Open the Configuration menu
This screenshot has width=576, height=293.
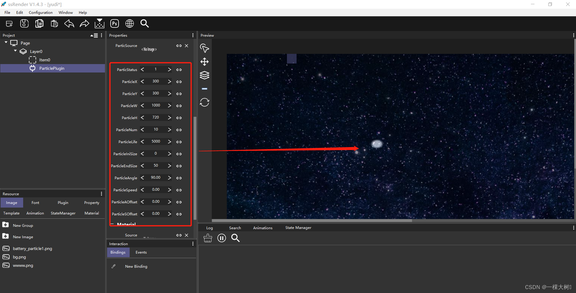click(41, 12)
